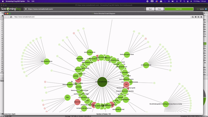208x117 pixels.
Task: Open the battery status menu
Action: 173,1
